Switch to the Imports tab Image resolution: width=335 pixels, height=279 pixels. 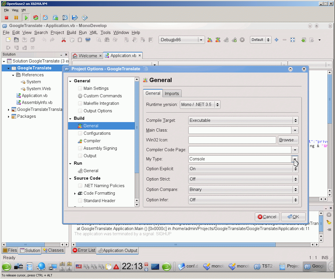point(172,93)
